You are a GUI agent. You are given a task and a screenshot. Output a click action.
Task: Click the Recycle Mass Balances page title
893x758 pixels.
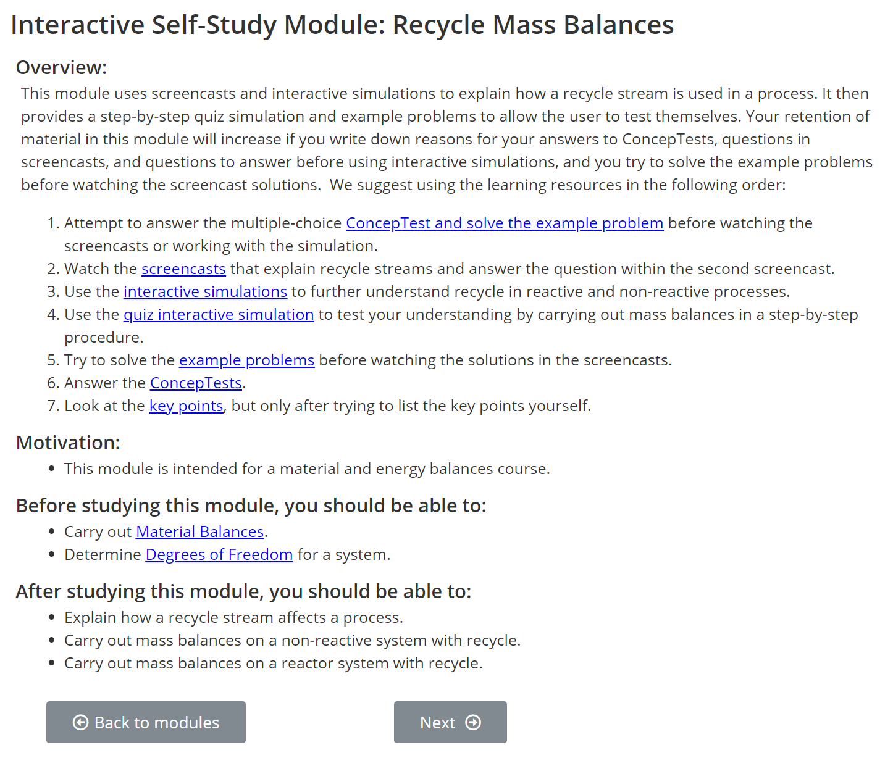pyautogui.click(x=342, y=25)
